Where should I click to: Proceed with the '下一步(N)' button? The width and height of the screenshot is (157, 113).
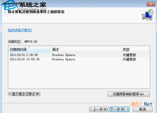pos(120,109)
